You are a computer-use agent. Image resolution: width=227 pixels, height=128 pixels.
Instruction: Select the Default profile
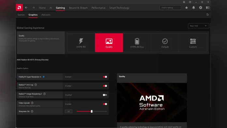[x=165, y=43]
